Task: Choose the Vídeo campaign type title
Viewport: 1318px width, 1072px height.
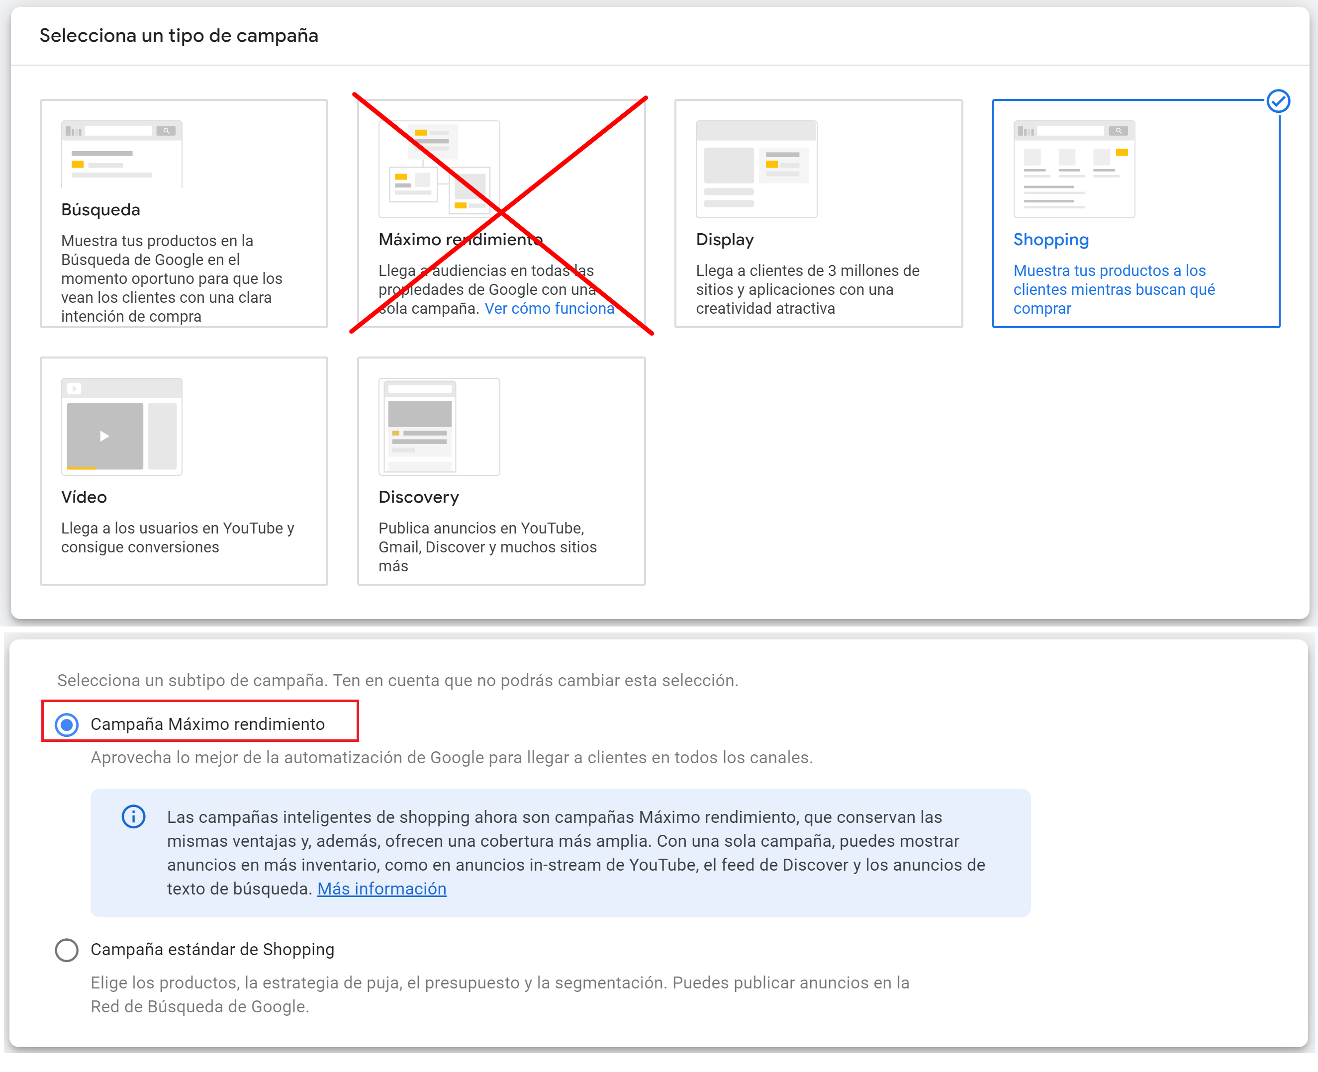Action: pyautogui.click(x=84, y=497)
